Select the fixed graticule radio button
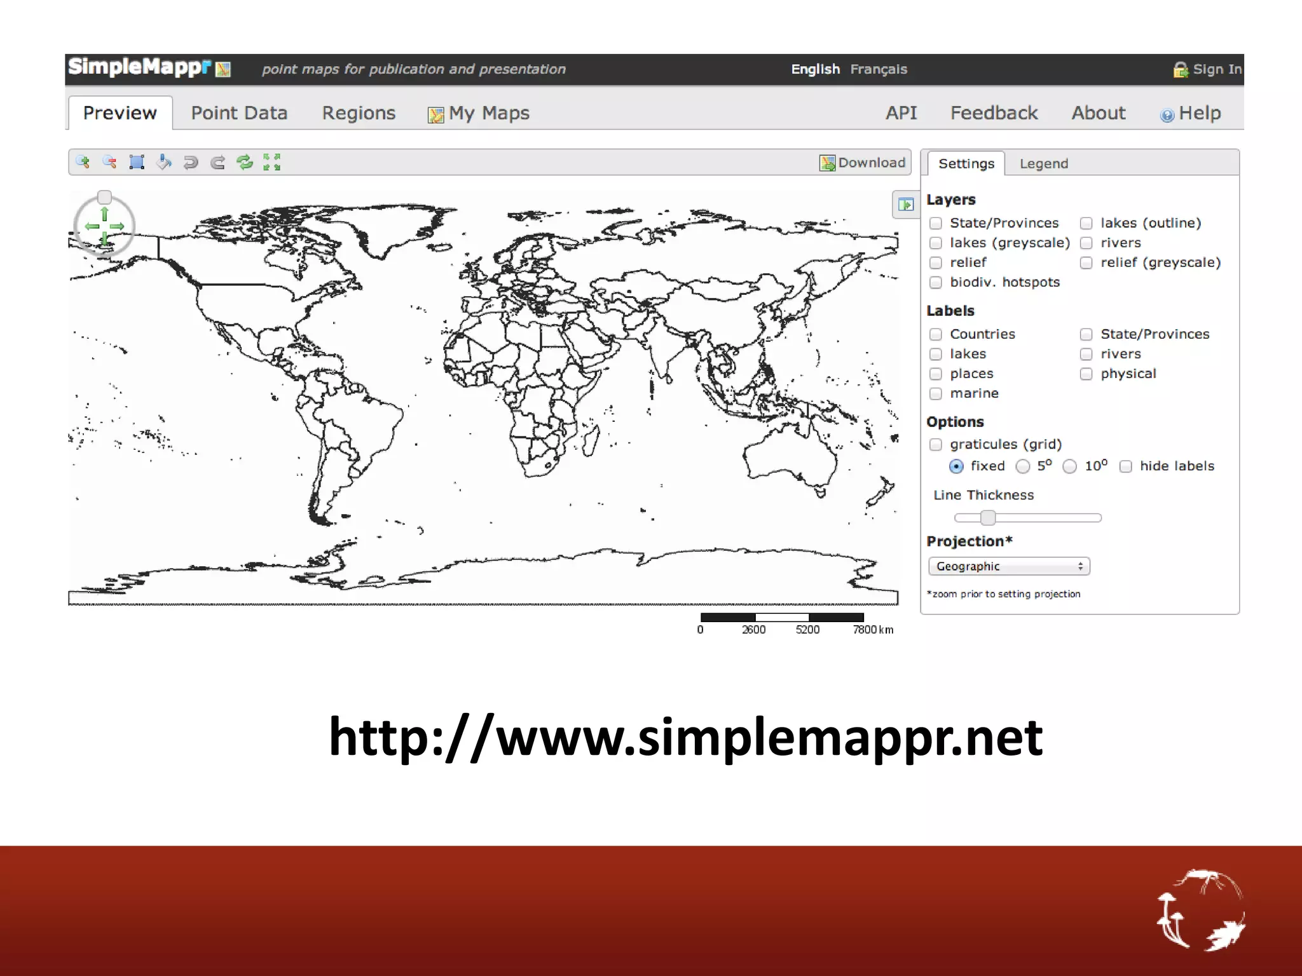This screenshot has height=976, width=1302. point(956,466)
